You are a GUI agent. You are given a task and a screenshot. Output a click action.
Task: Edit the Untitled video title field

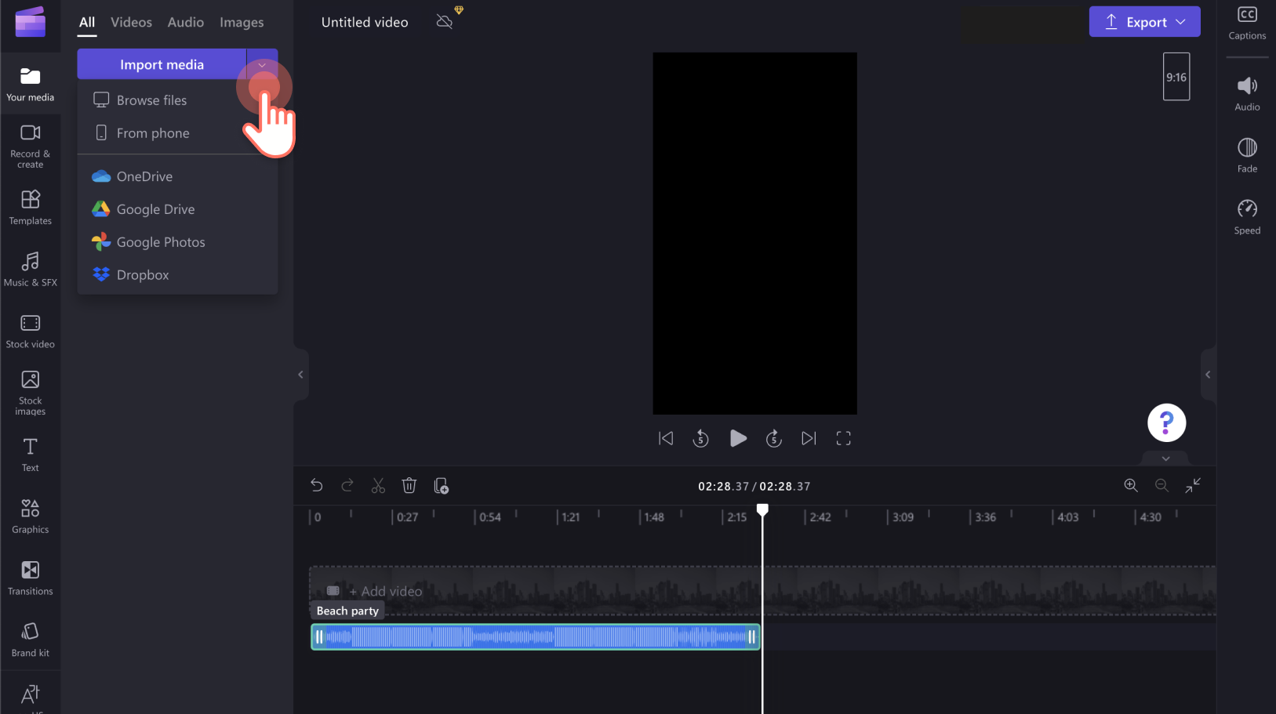(365, 23)
